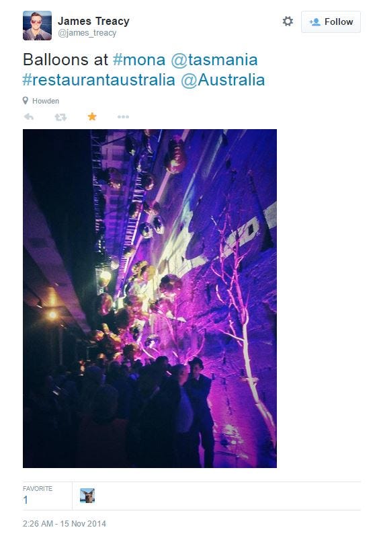Open the Howden location link
This screenshot has width=375, height=538.
tap(46, 101)
